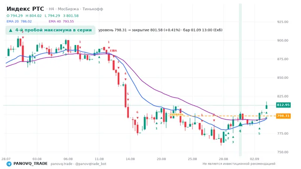This screenshot has width=301, height=169.
Task: Click the 825.00 price axis label
Action: click(283, 96)
